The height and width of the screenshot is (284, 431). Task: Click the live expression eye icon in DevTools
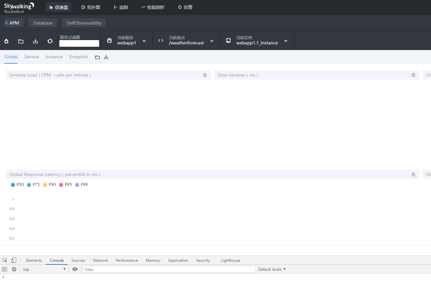pyautogui.click(x=75, y=269)
